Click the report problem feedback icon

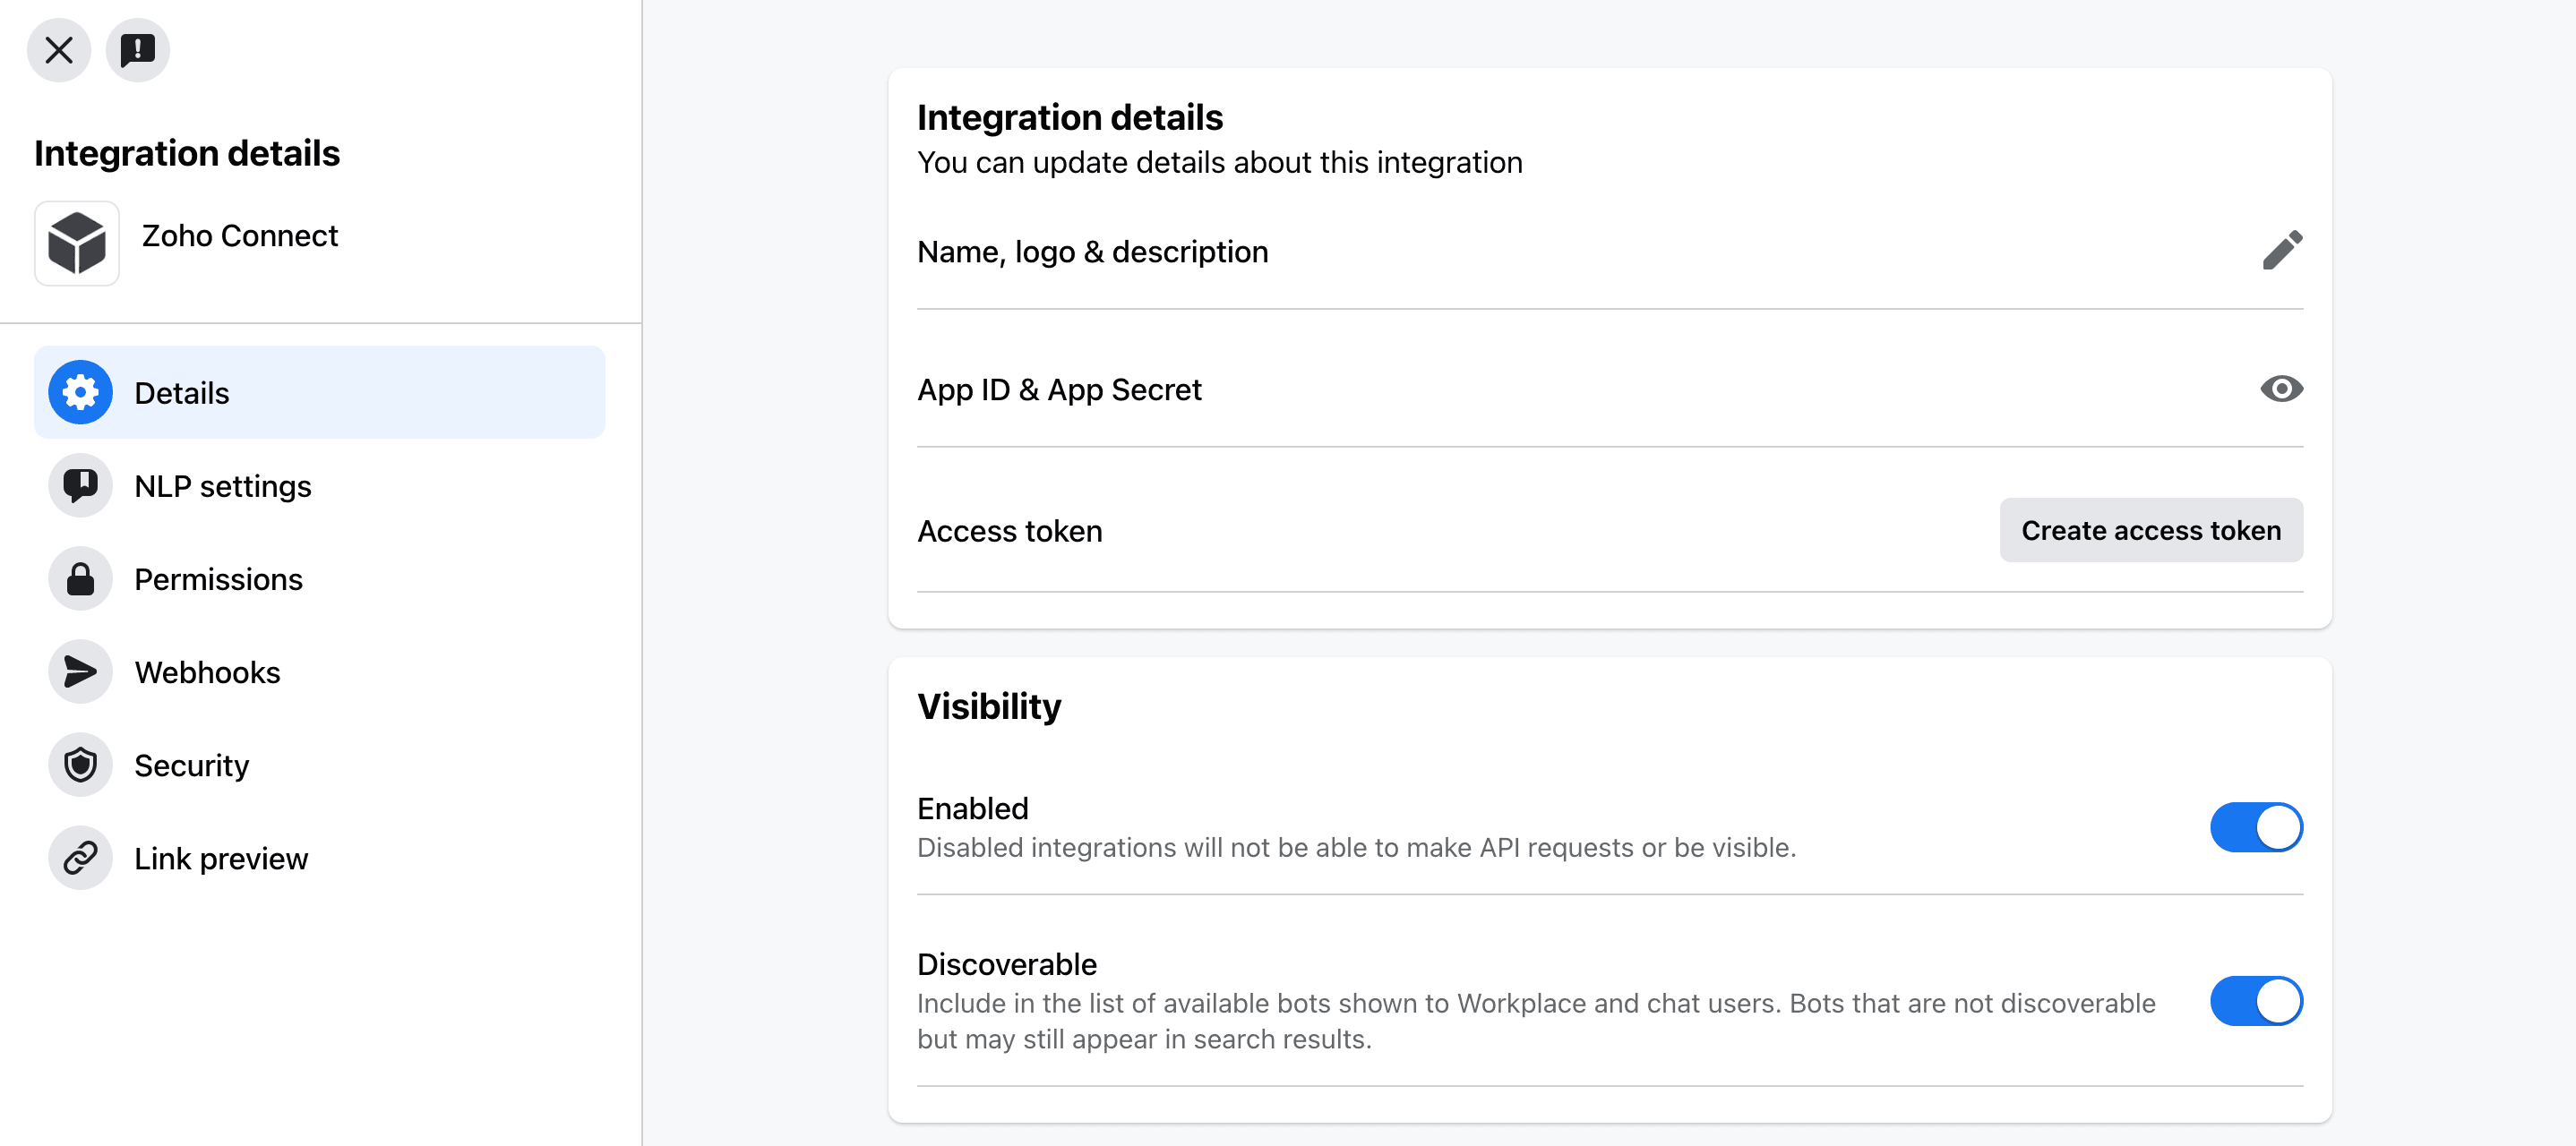tap(137, 50)
